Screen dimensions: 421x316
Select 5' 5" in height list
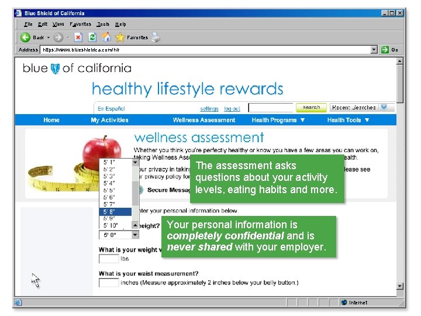click(x=115, y=190)
